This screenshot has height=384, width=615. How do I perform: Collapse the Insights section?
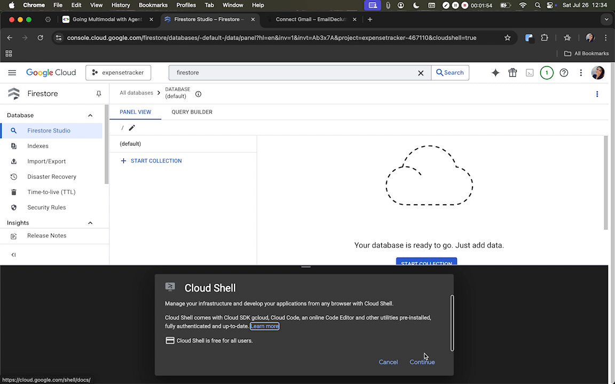90,222
